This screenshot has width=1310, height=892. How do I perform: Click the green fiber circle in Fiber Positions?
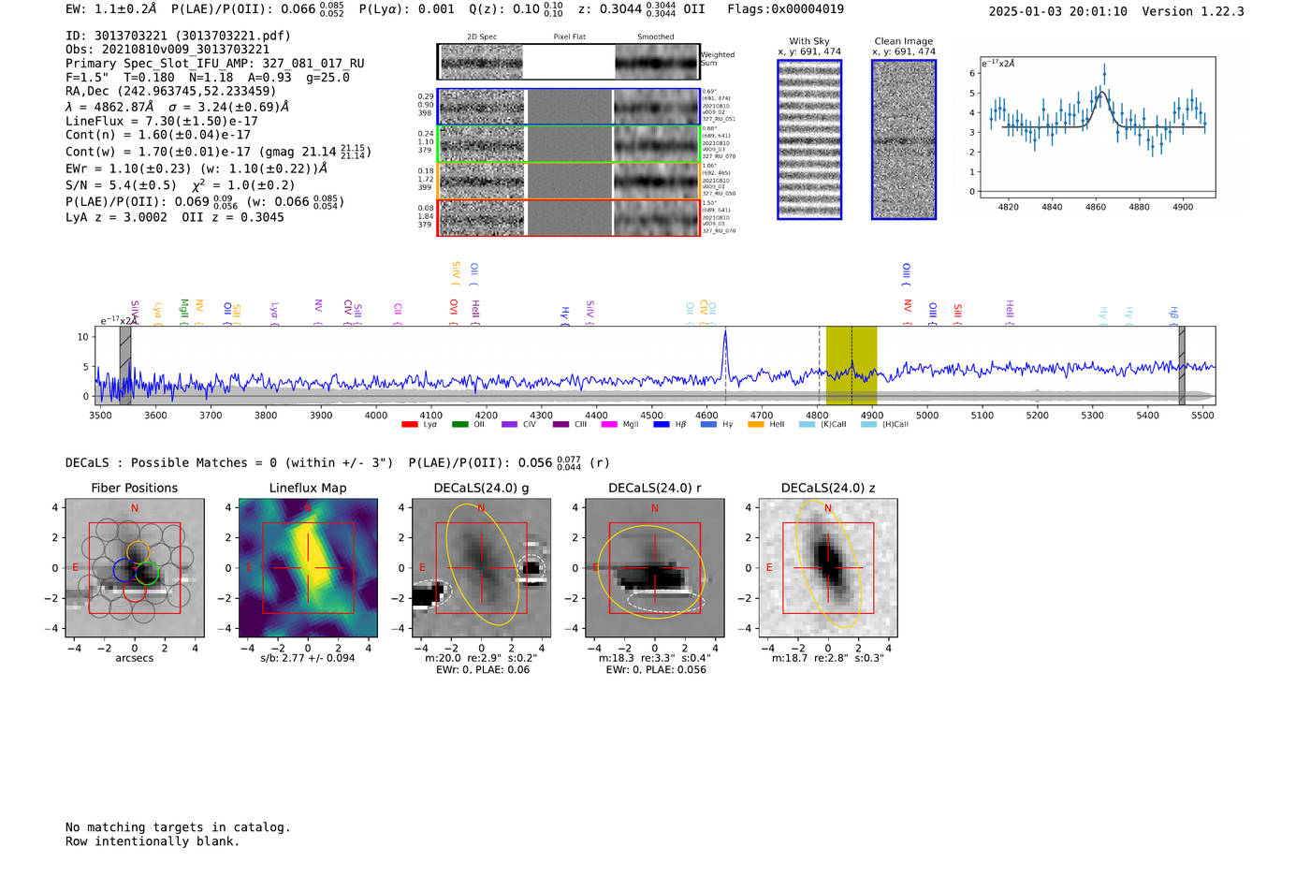pos(147,574)
